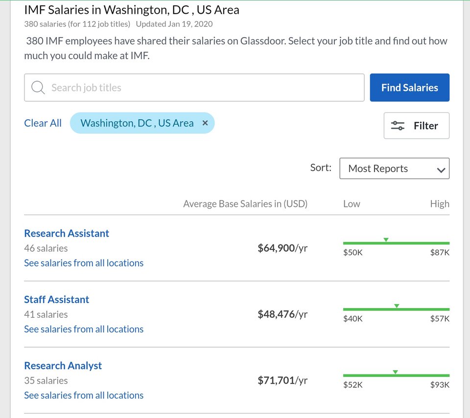Click the Low column header
The height and width of the screenshot is (418, 470).
(352, 204)
